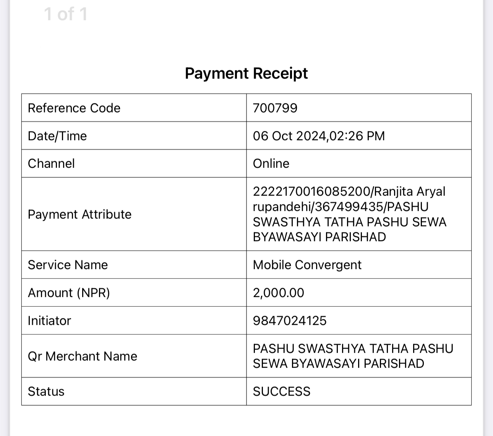The height and width of the screenshot is (436, 493).
Task: Click the Reference Code label cell
Action: [134, 108]
